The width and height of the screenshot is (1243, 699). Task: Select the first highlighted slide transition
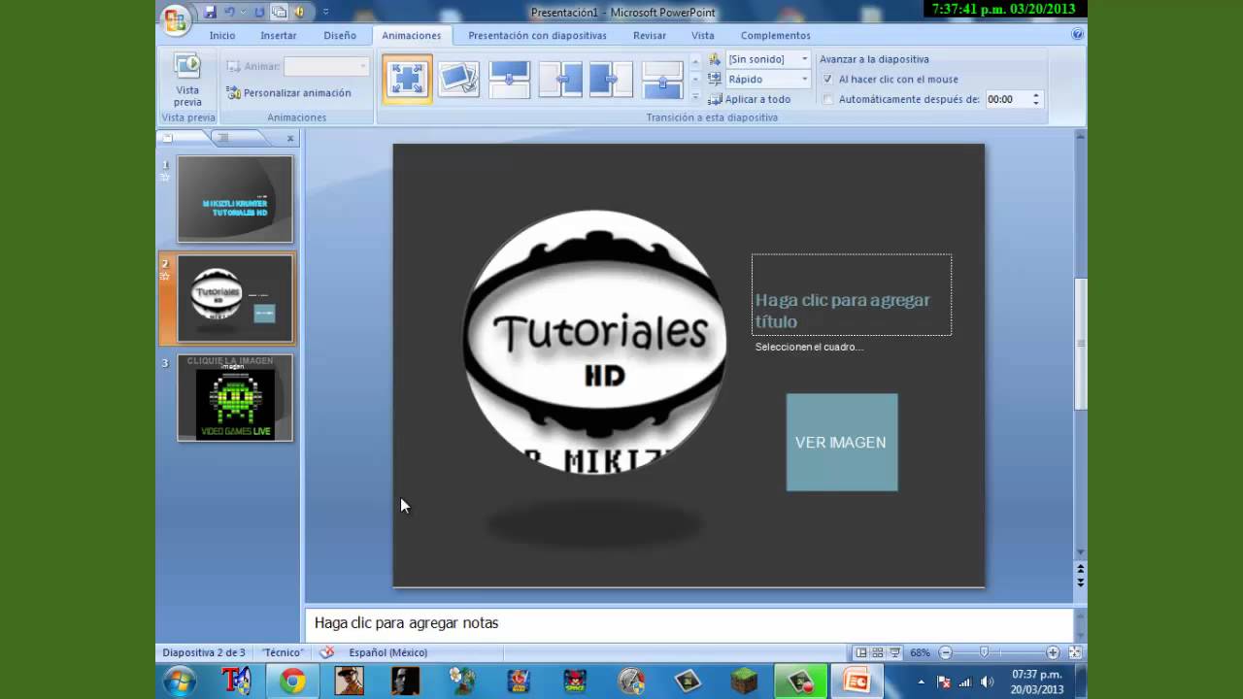[x=407, y=79]
